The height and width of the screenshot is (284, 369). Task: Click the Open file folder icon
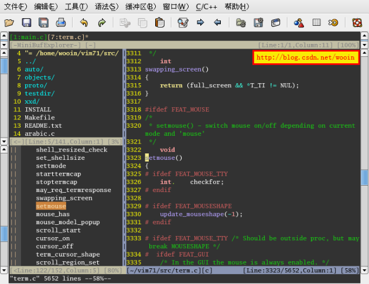tap(9, 23)
